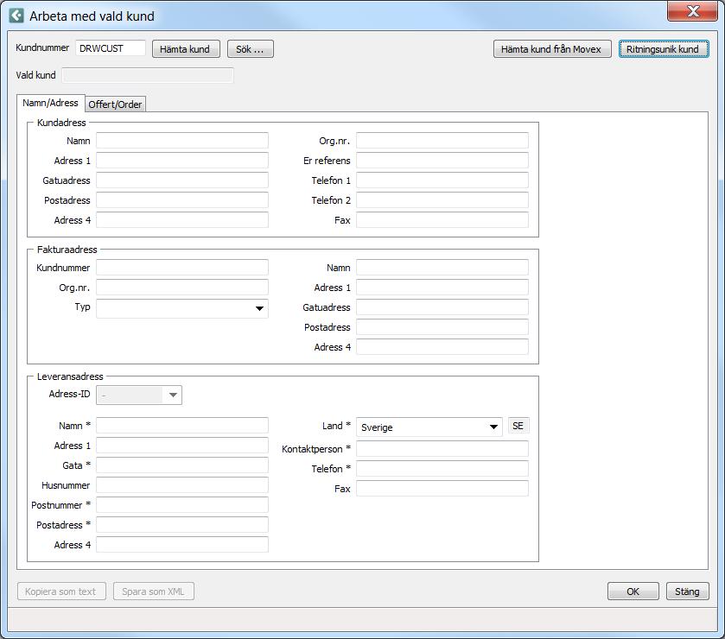725x639 pixels.
Task: Click the SE country code field
Action: (518, 426)
